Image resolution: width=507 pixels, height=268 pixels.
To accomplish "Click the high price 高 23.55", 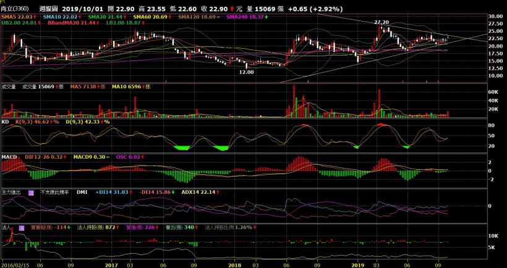I will (156, 9).
